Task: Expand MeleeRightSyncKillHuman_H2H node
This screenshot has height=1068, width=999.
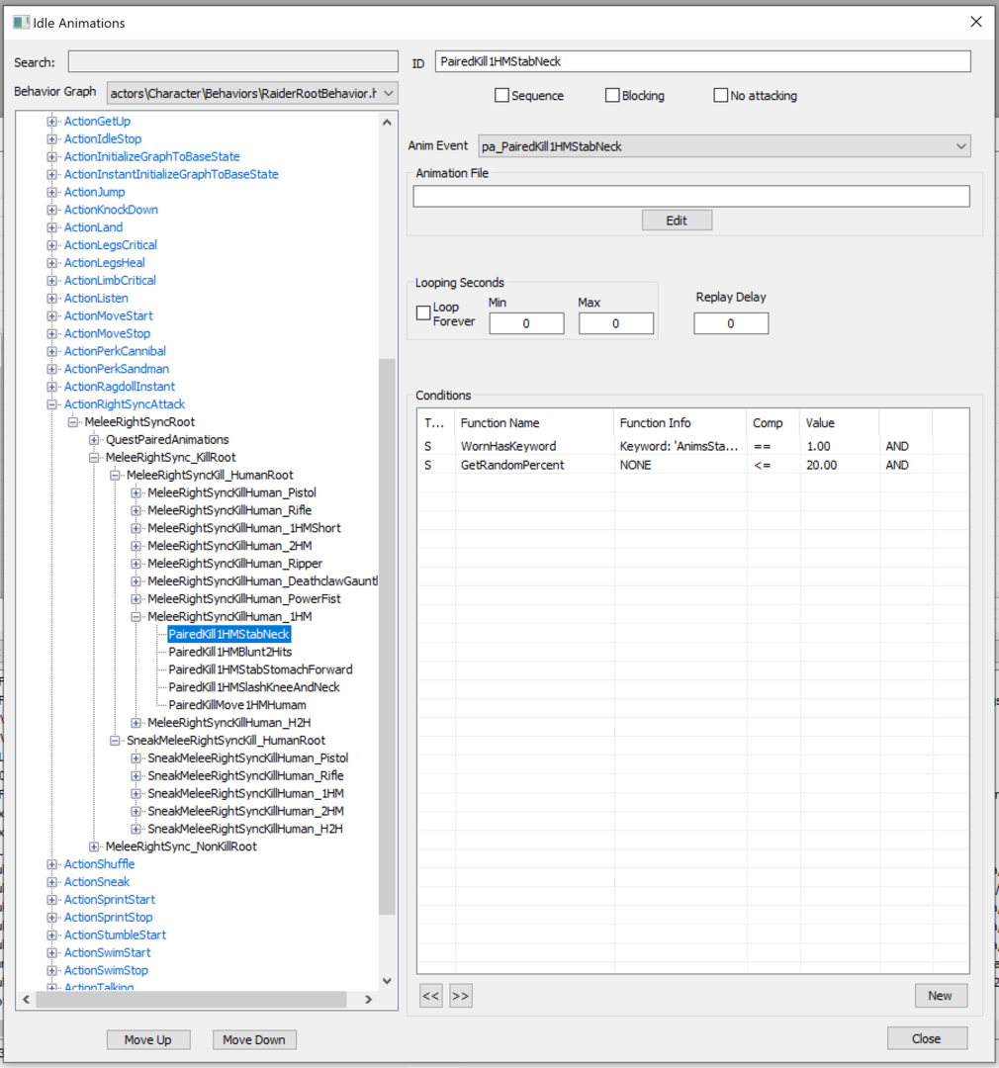Action: pos(136,723)
